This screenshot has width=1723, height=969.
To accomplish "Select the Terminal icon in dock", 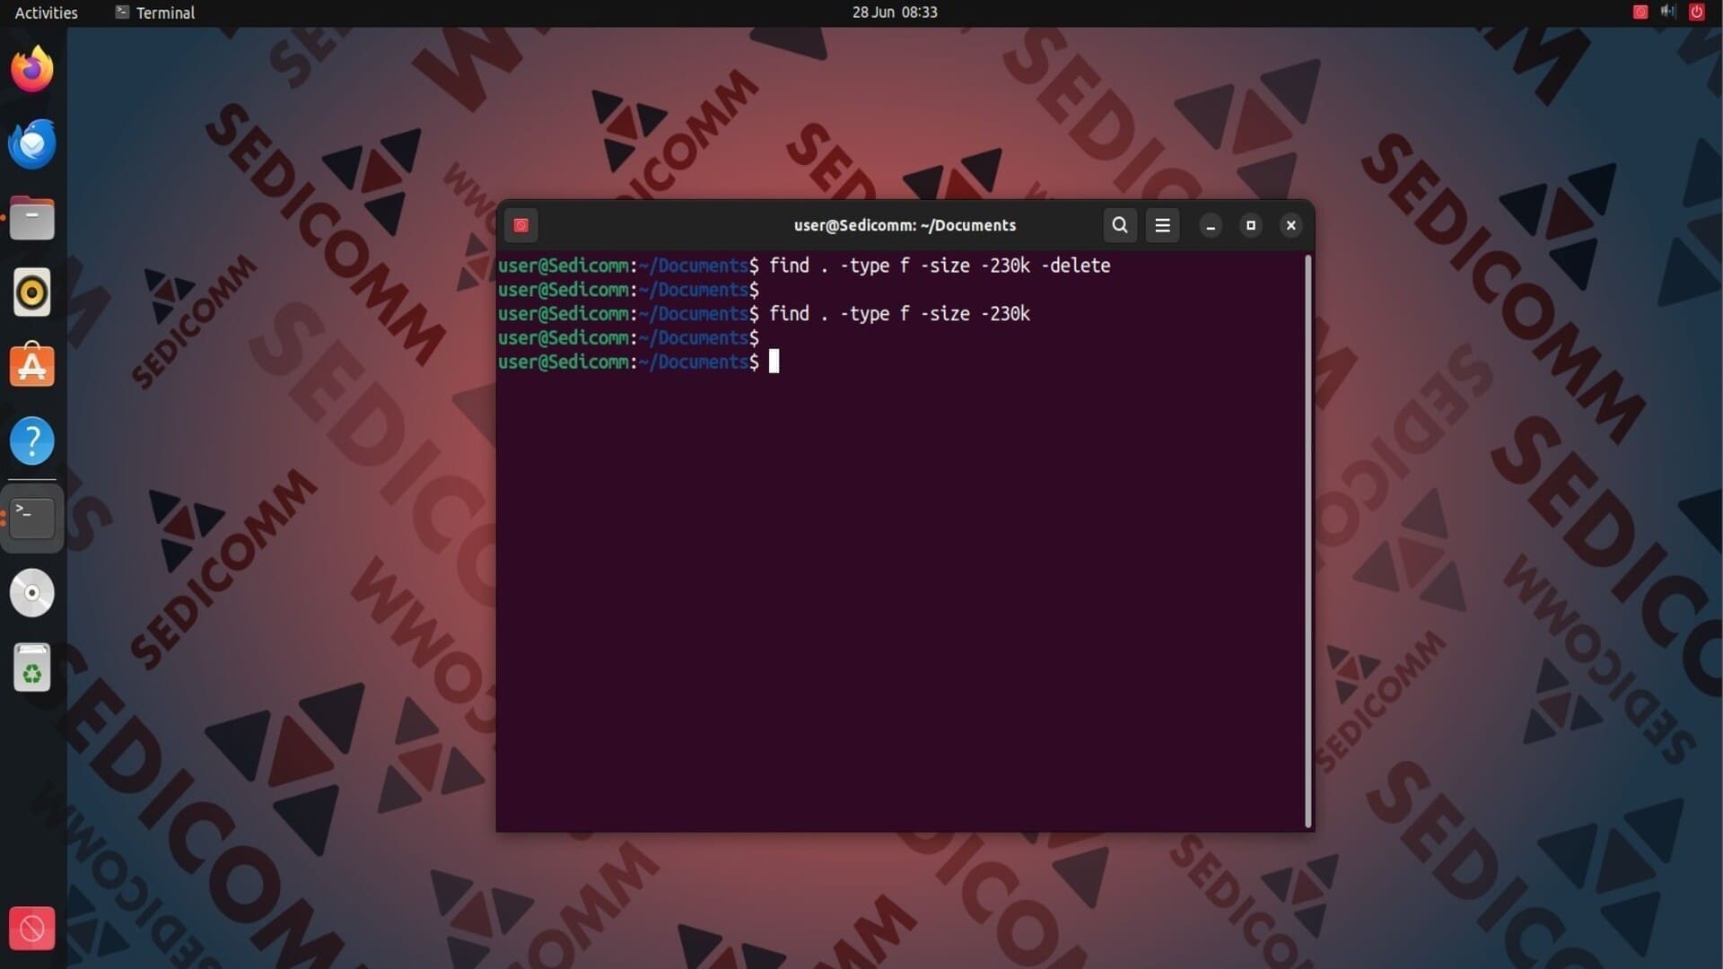I will 32,518.
